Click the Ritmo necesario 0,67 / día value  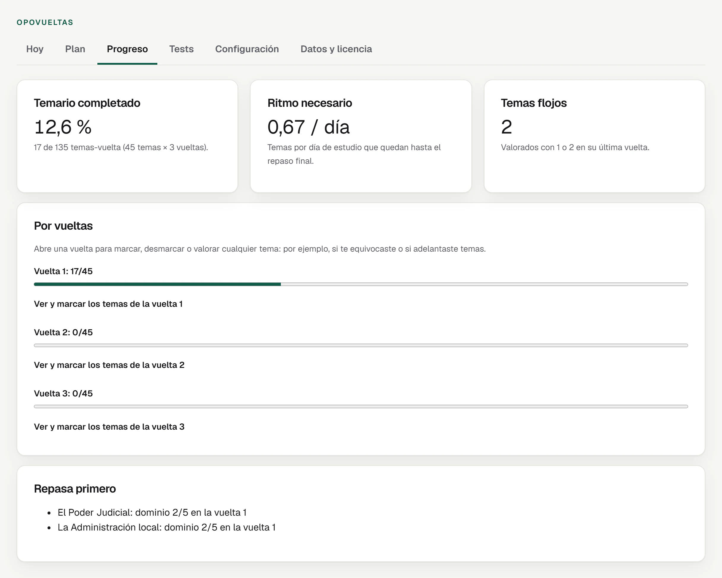tap(308, 127)
